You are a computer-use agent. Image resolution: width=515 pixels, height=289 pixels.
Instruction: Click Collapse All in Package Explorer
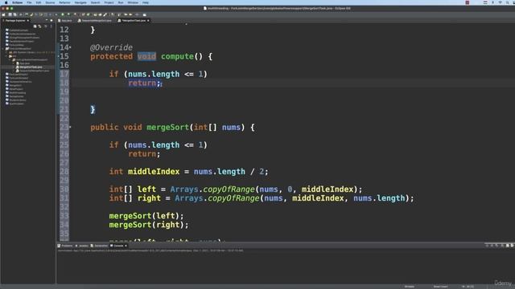coord(35,26)
